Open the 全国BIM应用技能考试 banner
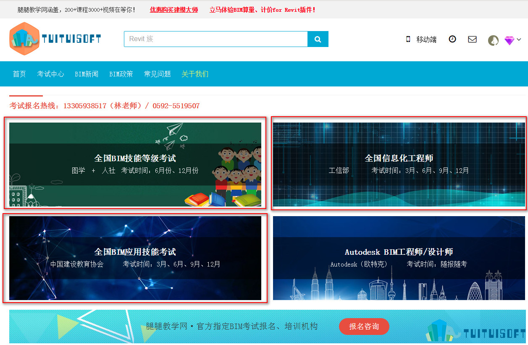The width and height of the screenshot is (528, 345). point(135,258)
